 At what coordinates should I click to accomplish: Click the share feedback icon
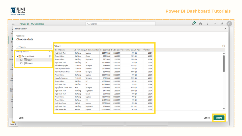(x=222, y=24)
